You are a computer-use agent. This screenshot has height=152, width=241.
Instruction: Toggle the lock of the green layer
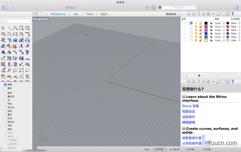pyautogui.click(x=201, y=37)
